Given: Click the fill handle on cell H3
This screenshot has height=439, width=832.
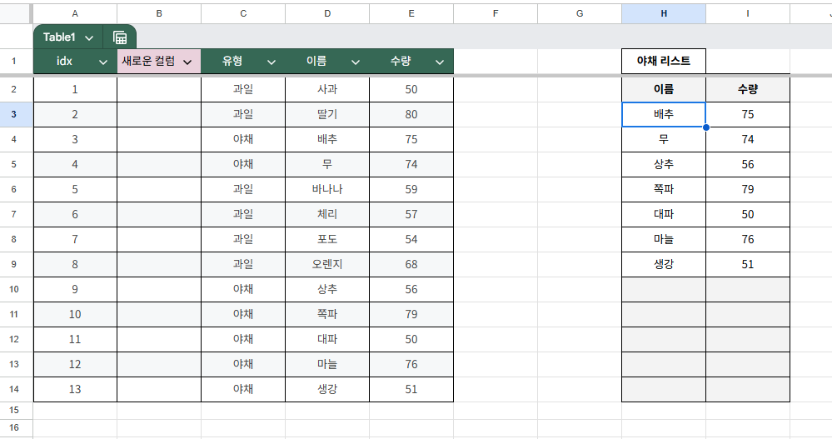Looking at the screenshot, I should click(x=706, y=127).
